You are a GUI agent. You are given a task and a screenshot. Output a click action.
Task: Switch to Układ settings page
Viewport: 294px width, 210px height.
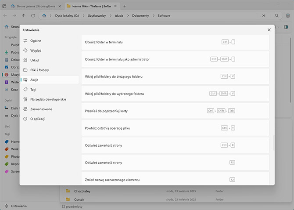[50, 60]
